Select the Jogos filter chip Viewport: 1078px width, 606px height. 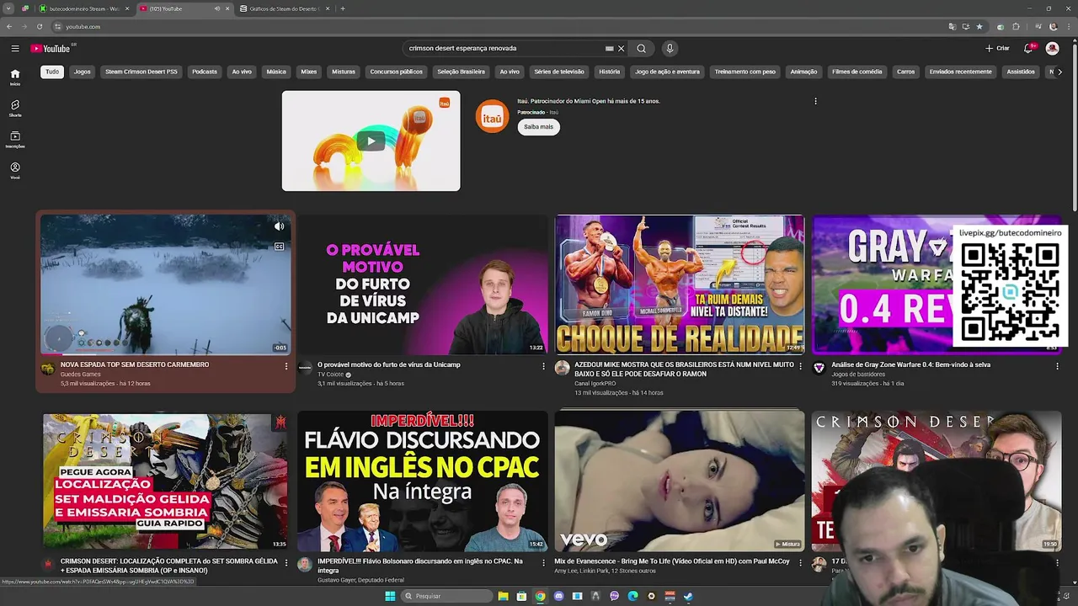82,72
